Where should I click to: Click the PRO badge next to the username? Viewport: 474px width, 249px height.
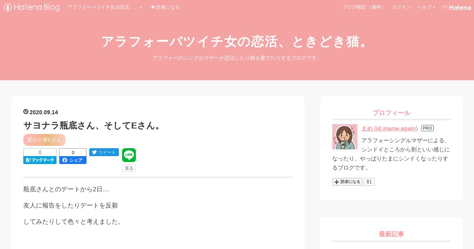427,128
